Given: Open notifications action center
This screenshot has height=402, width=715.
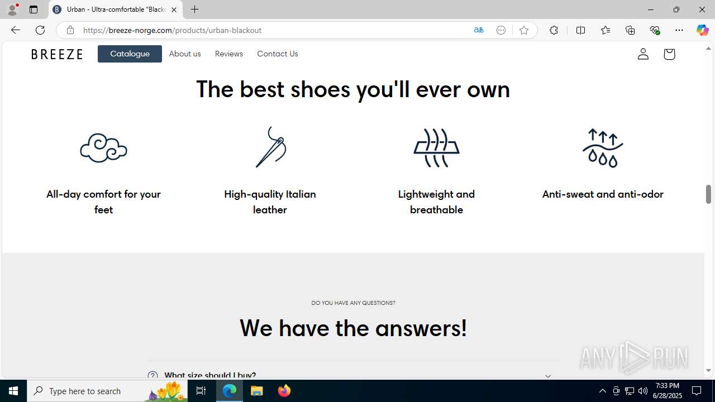Looking at the screenshot, I should tap(697, 391).
